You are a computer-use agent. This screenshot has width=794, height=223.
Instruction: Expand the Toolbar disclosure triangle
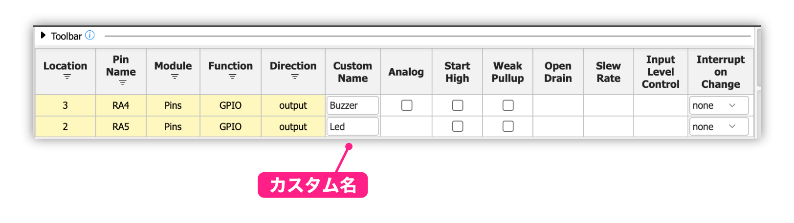[43, 35]
